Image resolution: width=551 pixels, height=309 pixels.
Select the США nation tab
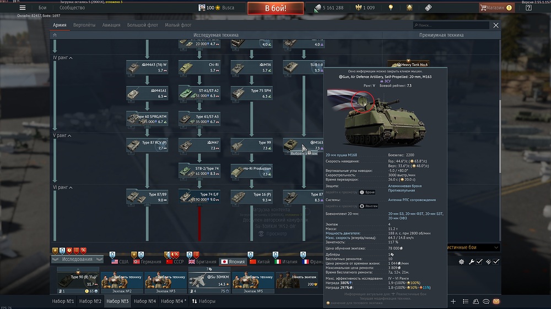point(120,262)
